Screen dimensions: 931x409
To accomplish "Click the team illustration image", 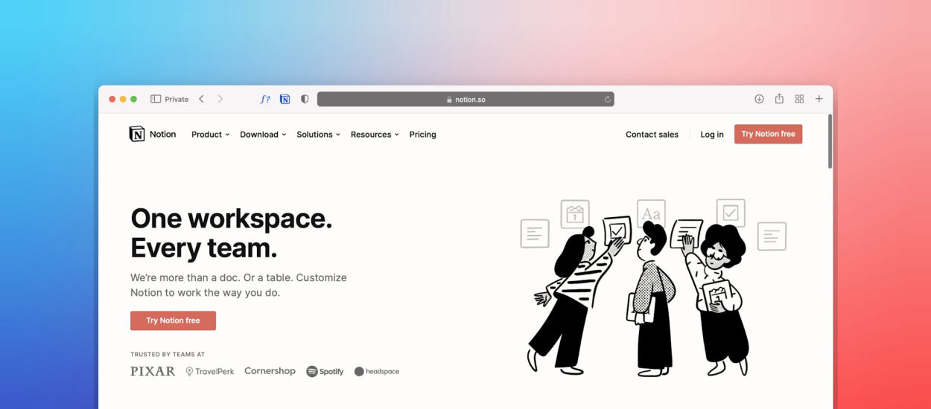I will point(653,287).
